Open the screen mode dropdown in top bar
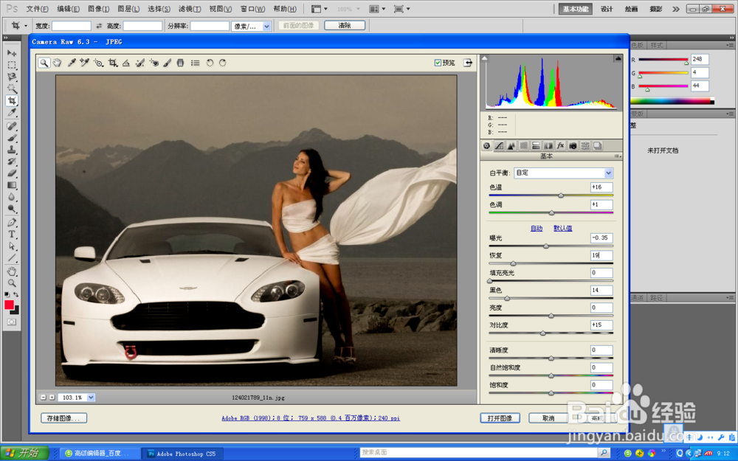The height and width of the screenshot is (461, 738). [401, 9]
